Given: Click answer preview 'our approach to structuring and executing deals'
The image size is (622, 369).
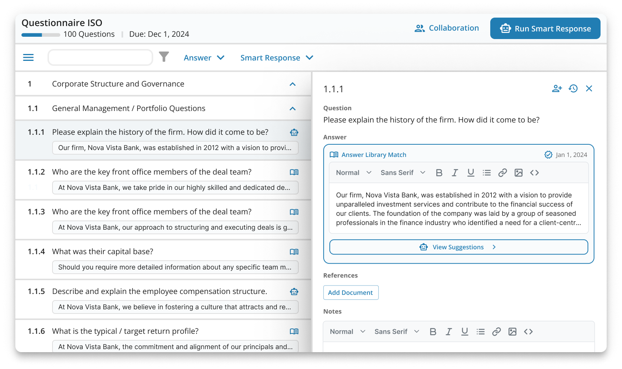Looking at the screenshot, I should (175, 227).
